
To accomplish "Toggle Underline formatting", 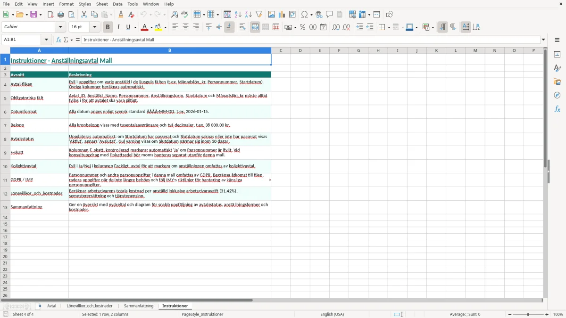I will [x=128, y=27].
